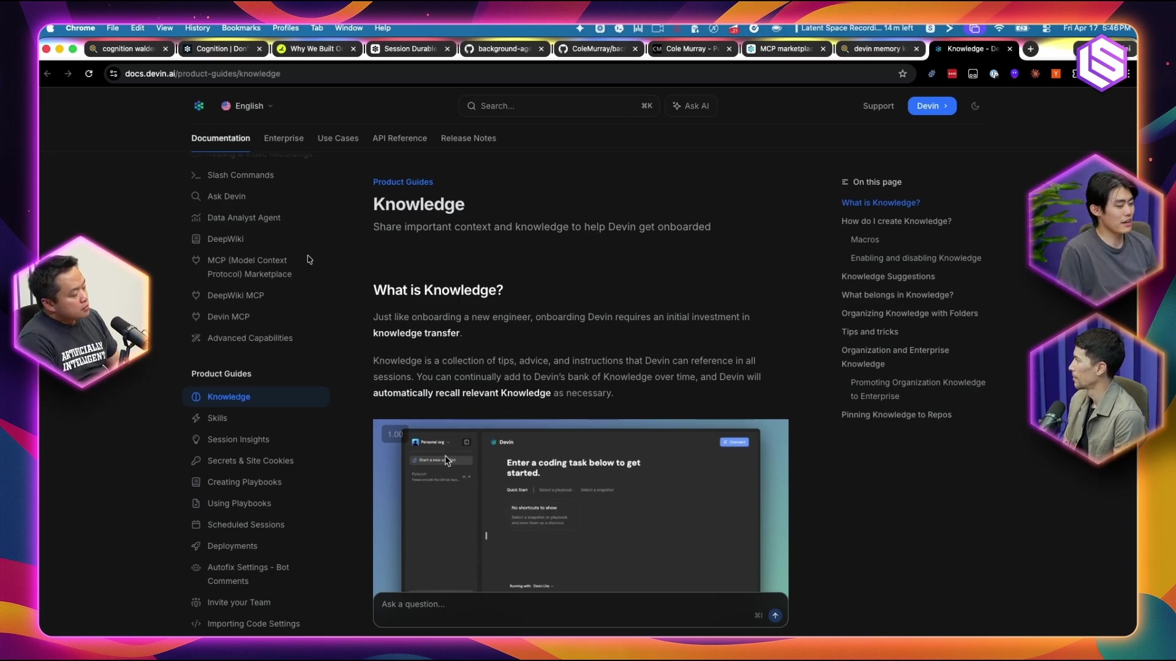
Task: Open the Session Insights guide
Action: (x=238, y=439)
